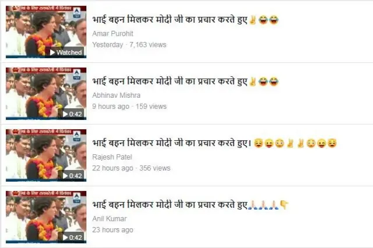Visit Rajesh Patel's profile name

(x=112, y=157)
